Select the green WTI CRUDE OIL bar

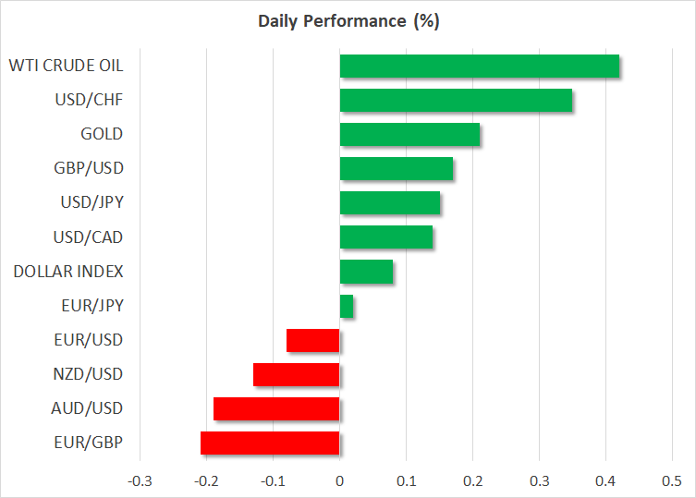coord(479,66)
